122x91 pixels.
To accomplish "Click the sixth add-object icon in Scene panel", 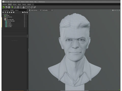I will 14,12.
